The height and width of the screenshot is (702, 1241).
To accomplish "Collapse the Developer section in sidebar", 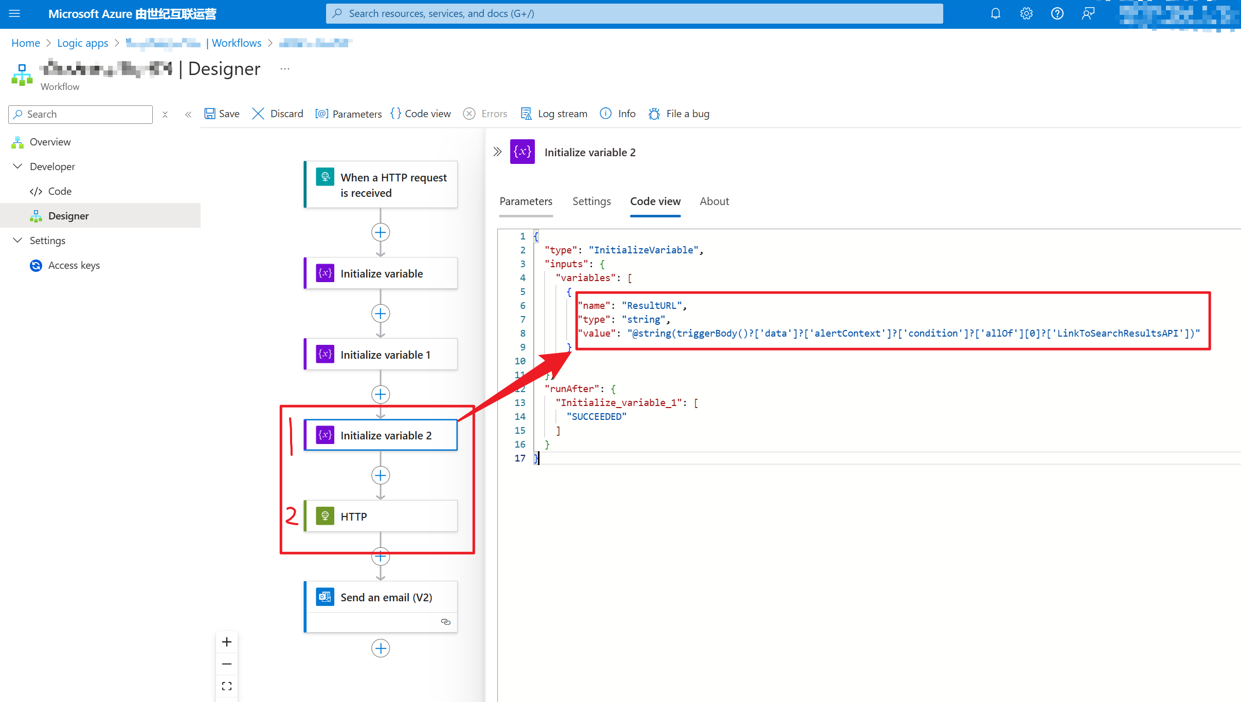I will coord(17,166).
